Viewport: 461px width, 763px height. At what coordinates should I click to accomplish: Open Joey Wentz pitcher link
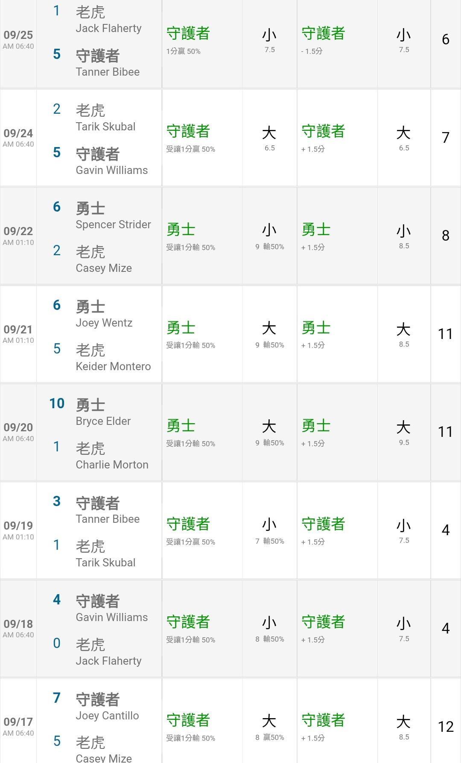[104, 323]
